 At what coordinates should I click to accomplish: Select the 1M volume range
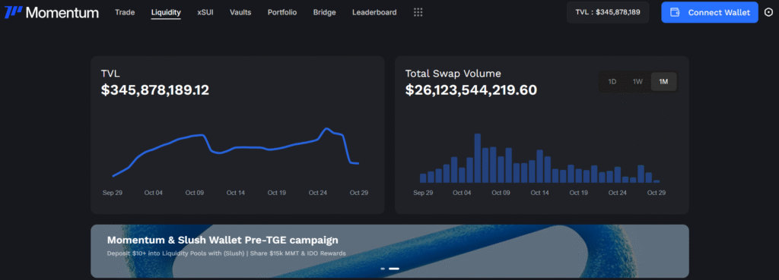663,82
